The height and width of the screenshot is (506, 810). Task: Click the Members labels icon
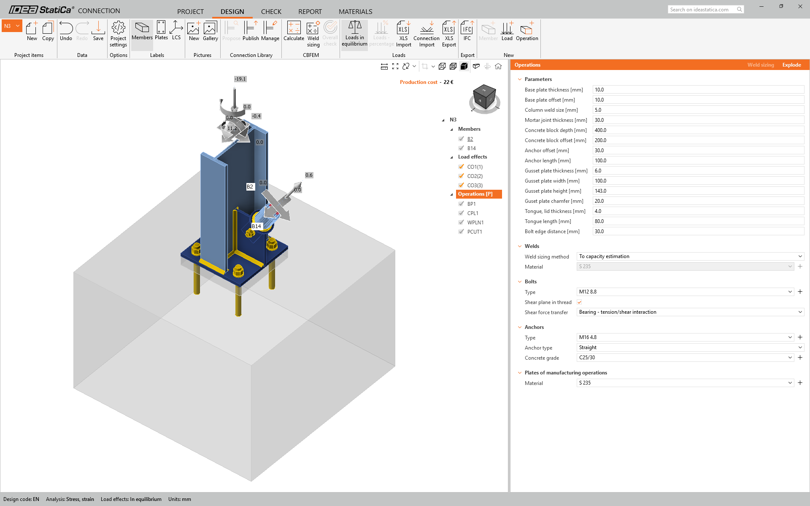[x=142, y=32]
